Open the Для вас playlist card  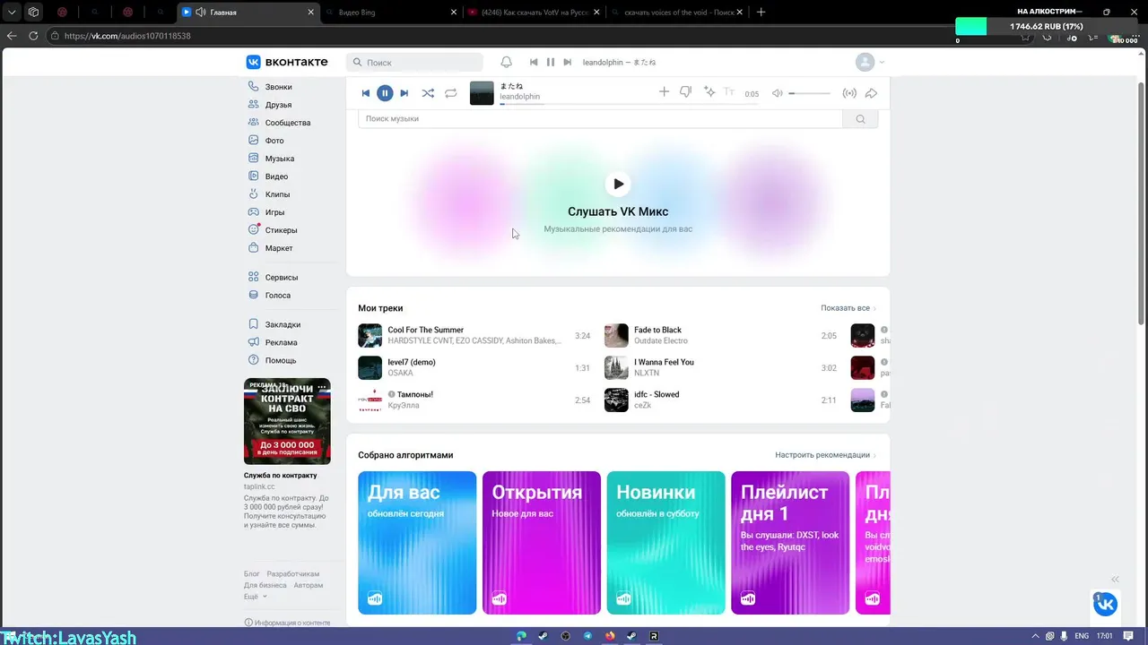[417, 543]
